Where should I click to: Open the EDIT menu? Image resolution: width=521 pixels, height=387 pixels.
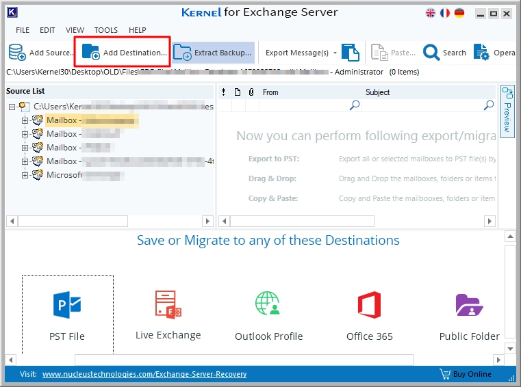coord(47,30)
